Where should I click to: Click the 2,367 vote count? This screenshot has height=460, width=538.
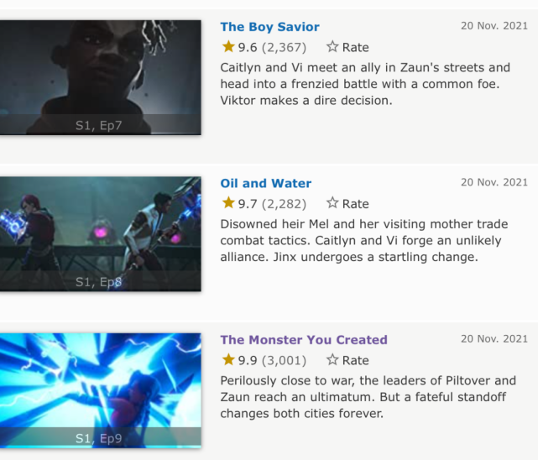pyautogui.click(x=284, y=47)
